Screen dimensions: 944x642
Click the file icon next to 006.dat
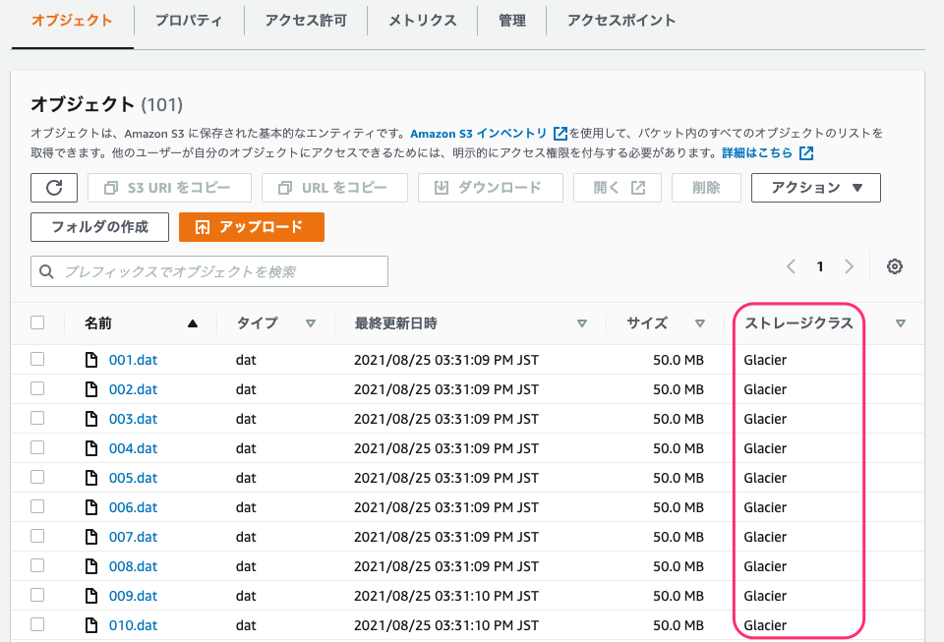tap(90, 507)
